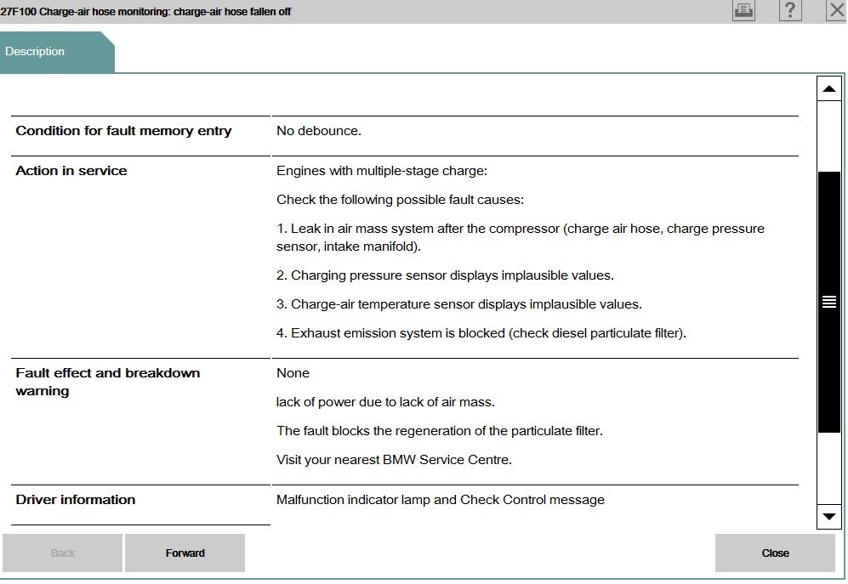Screen dimensions: 848x584
Task: Click the black scrollbar thumb grip
Action: (828, 302)
